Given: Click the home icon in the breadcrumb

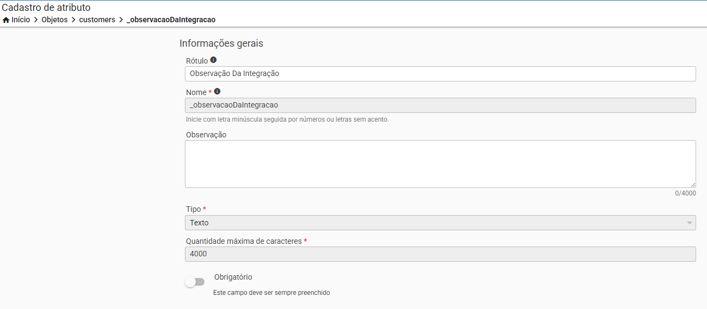Looking at the screenshot, I should pyautogui.click(x=6, y=20).
